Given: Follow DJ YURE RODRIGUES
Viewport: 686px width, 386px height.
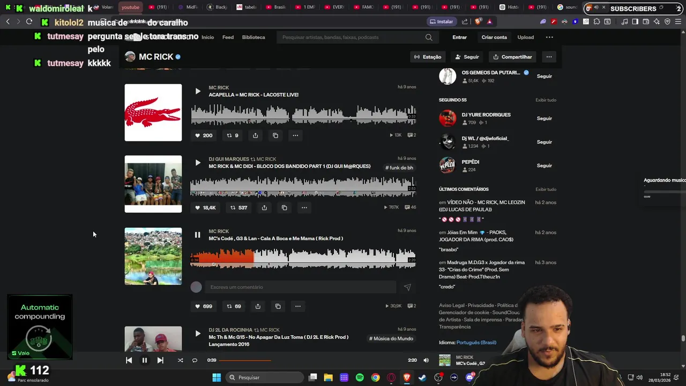Looking at the screenshot, I should point(544,118).
